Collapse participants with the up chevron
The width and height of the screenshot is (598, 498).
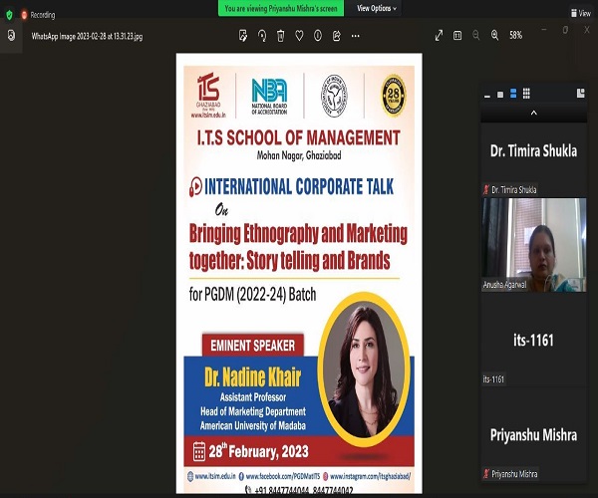(x=534, y=113)
